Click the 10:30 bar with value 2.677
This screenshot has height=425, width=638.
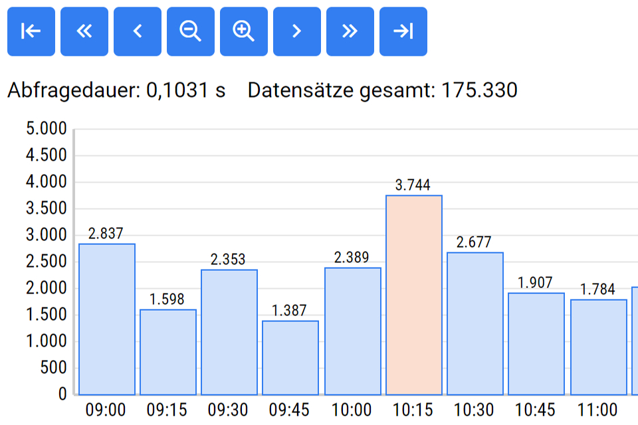tap(475, 323)
